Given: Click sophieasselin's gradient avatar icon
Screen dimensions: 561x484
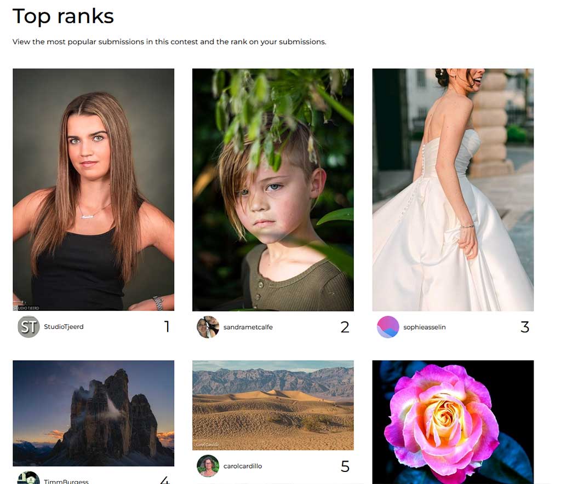Looking at the screenshot, I should coord(388,327).
